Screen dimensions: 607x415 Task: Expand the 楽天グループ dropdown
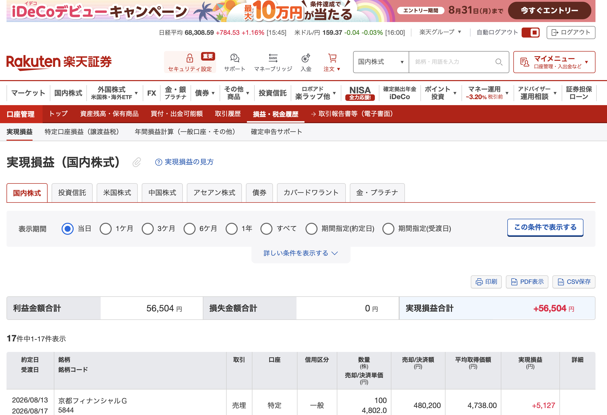point(440,32)
